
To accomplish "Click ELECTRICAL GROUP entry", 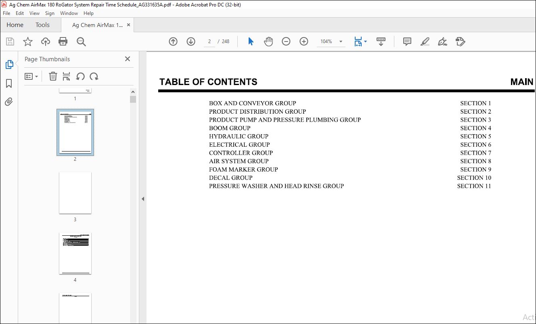I will (239, 145).
